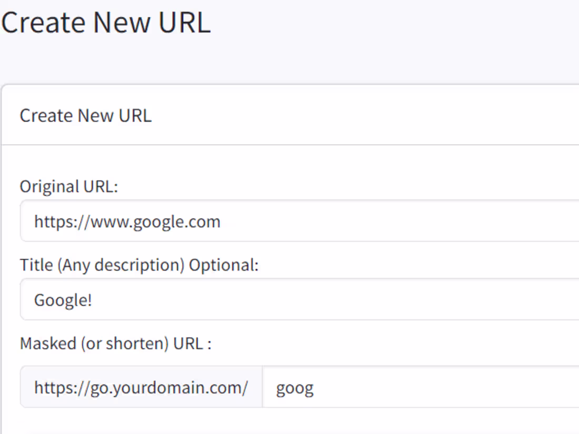Focus the end of the google.com URL

[x=220, y=221]
